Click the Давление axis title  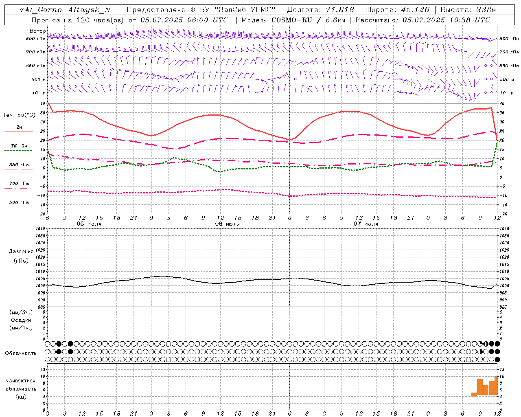(x=21, y=252)
